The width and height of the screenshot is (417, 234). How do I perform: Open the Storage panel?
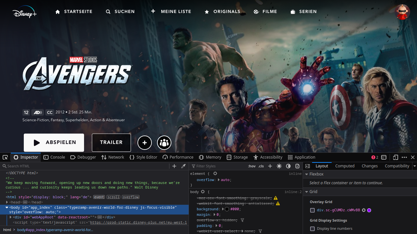click(x=237, y=157)
